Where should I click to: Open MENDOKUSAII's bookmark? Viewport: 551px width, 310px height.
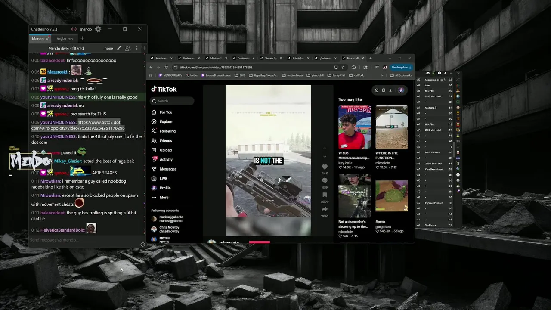[170, 75]
